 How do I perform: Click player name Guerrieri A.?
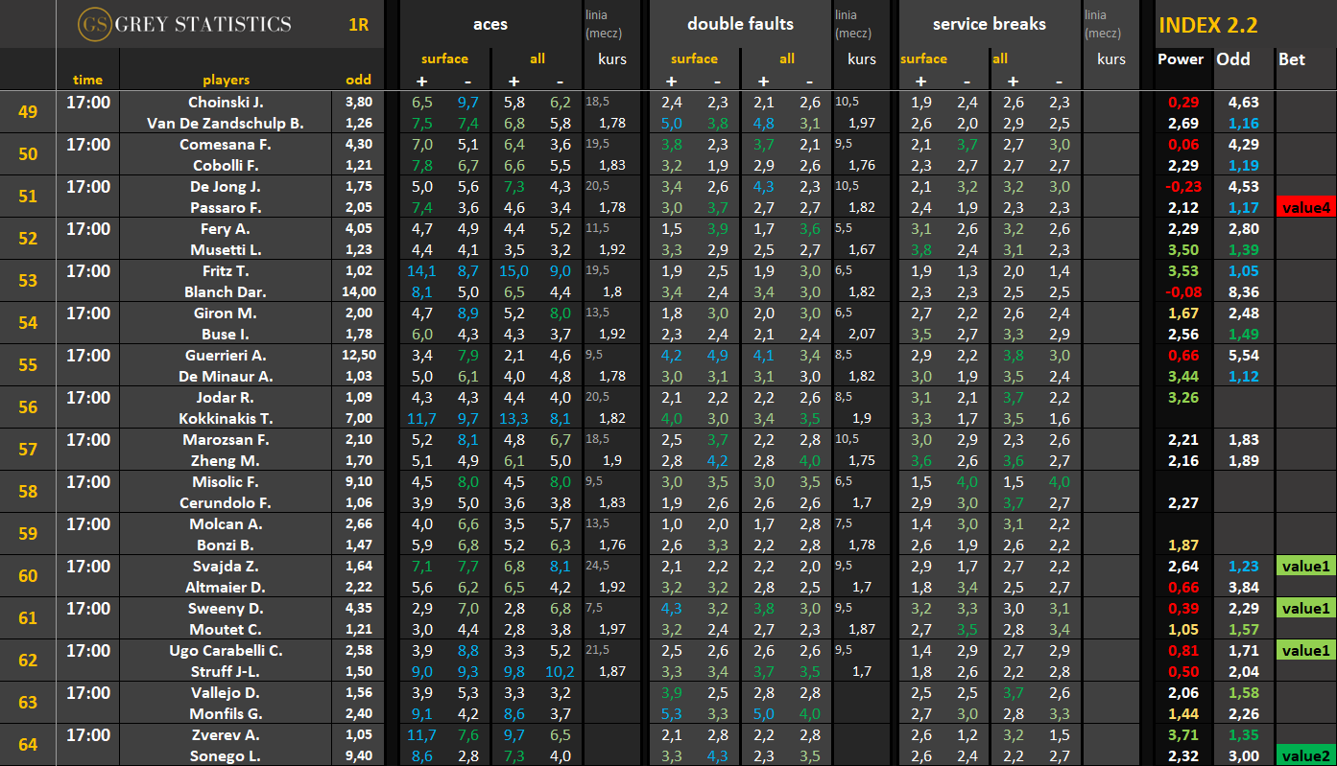226,355
